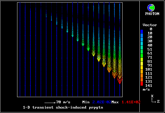Click the small light-blue arrow on the sixth line
Screen dimensions: 165x113
coord(46,16)
